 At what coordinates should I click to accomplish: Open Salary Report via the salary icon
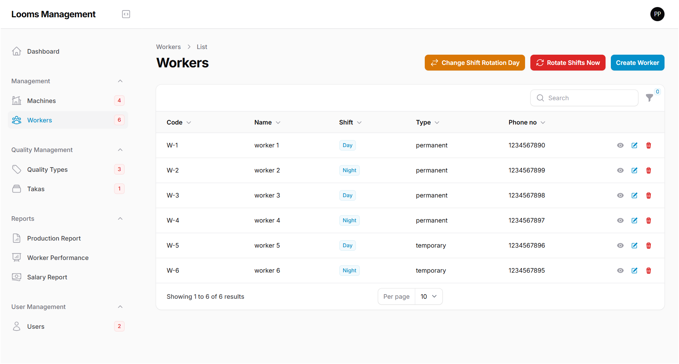[x=16, y=277]
